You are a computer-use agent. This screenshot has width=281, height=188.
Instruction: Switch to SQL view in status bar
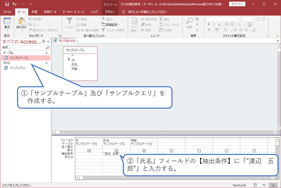point(264,185)
